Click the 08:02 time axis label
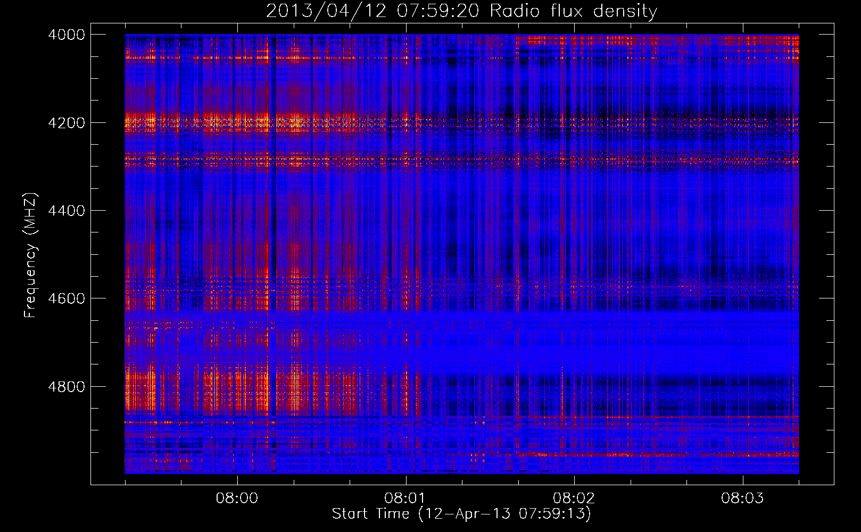Viewport: 861px width, 532px height. coord(574,498)
